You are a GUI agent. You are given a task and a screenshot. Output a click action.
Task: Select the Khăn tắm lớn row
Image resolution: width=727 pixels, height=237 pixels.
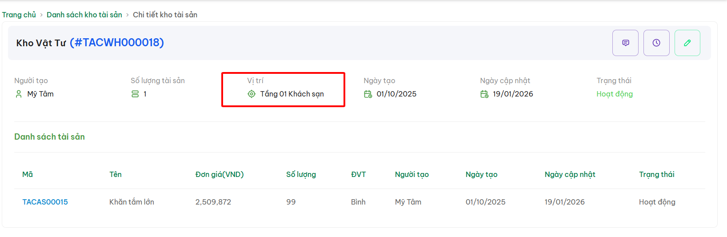tap(132, 202)
